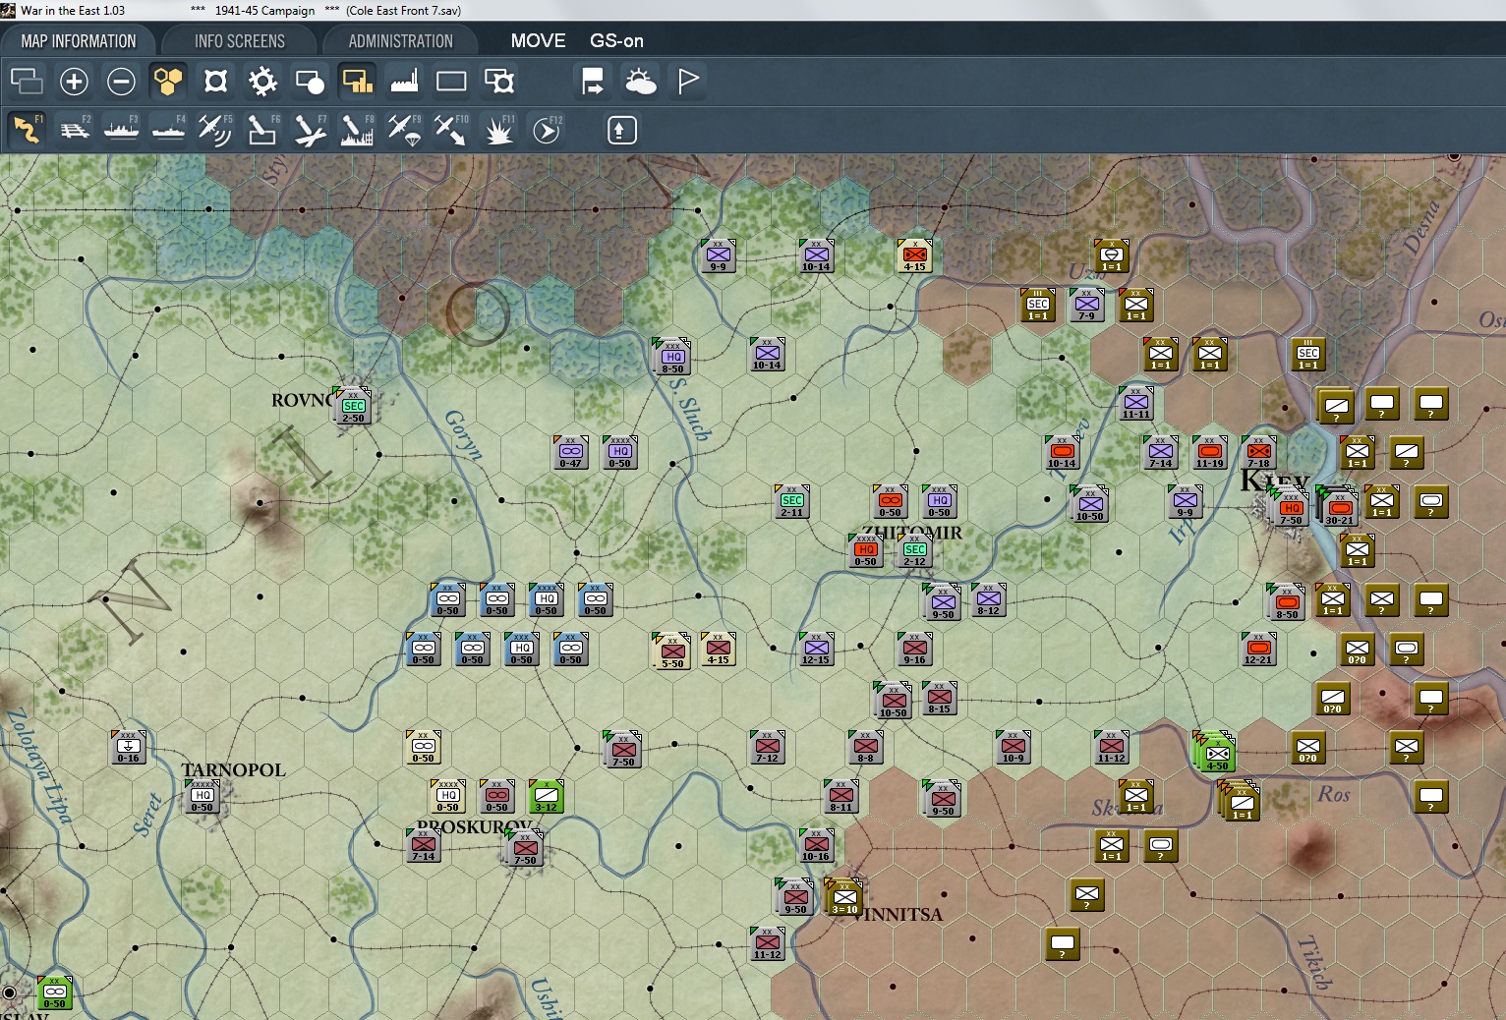Click the explosion icon labeled F11
This screenshot has height=1020, width=1506.
click(498, 130)
